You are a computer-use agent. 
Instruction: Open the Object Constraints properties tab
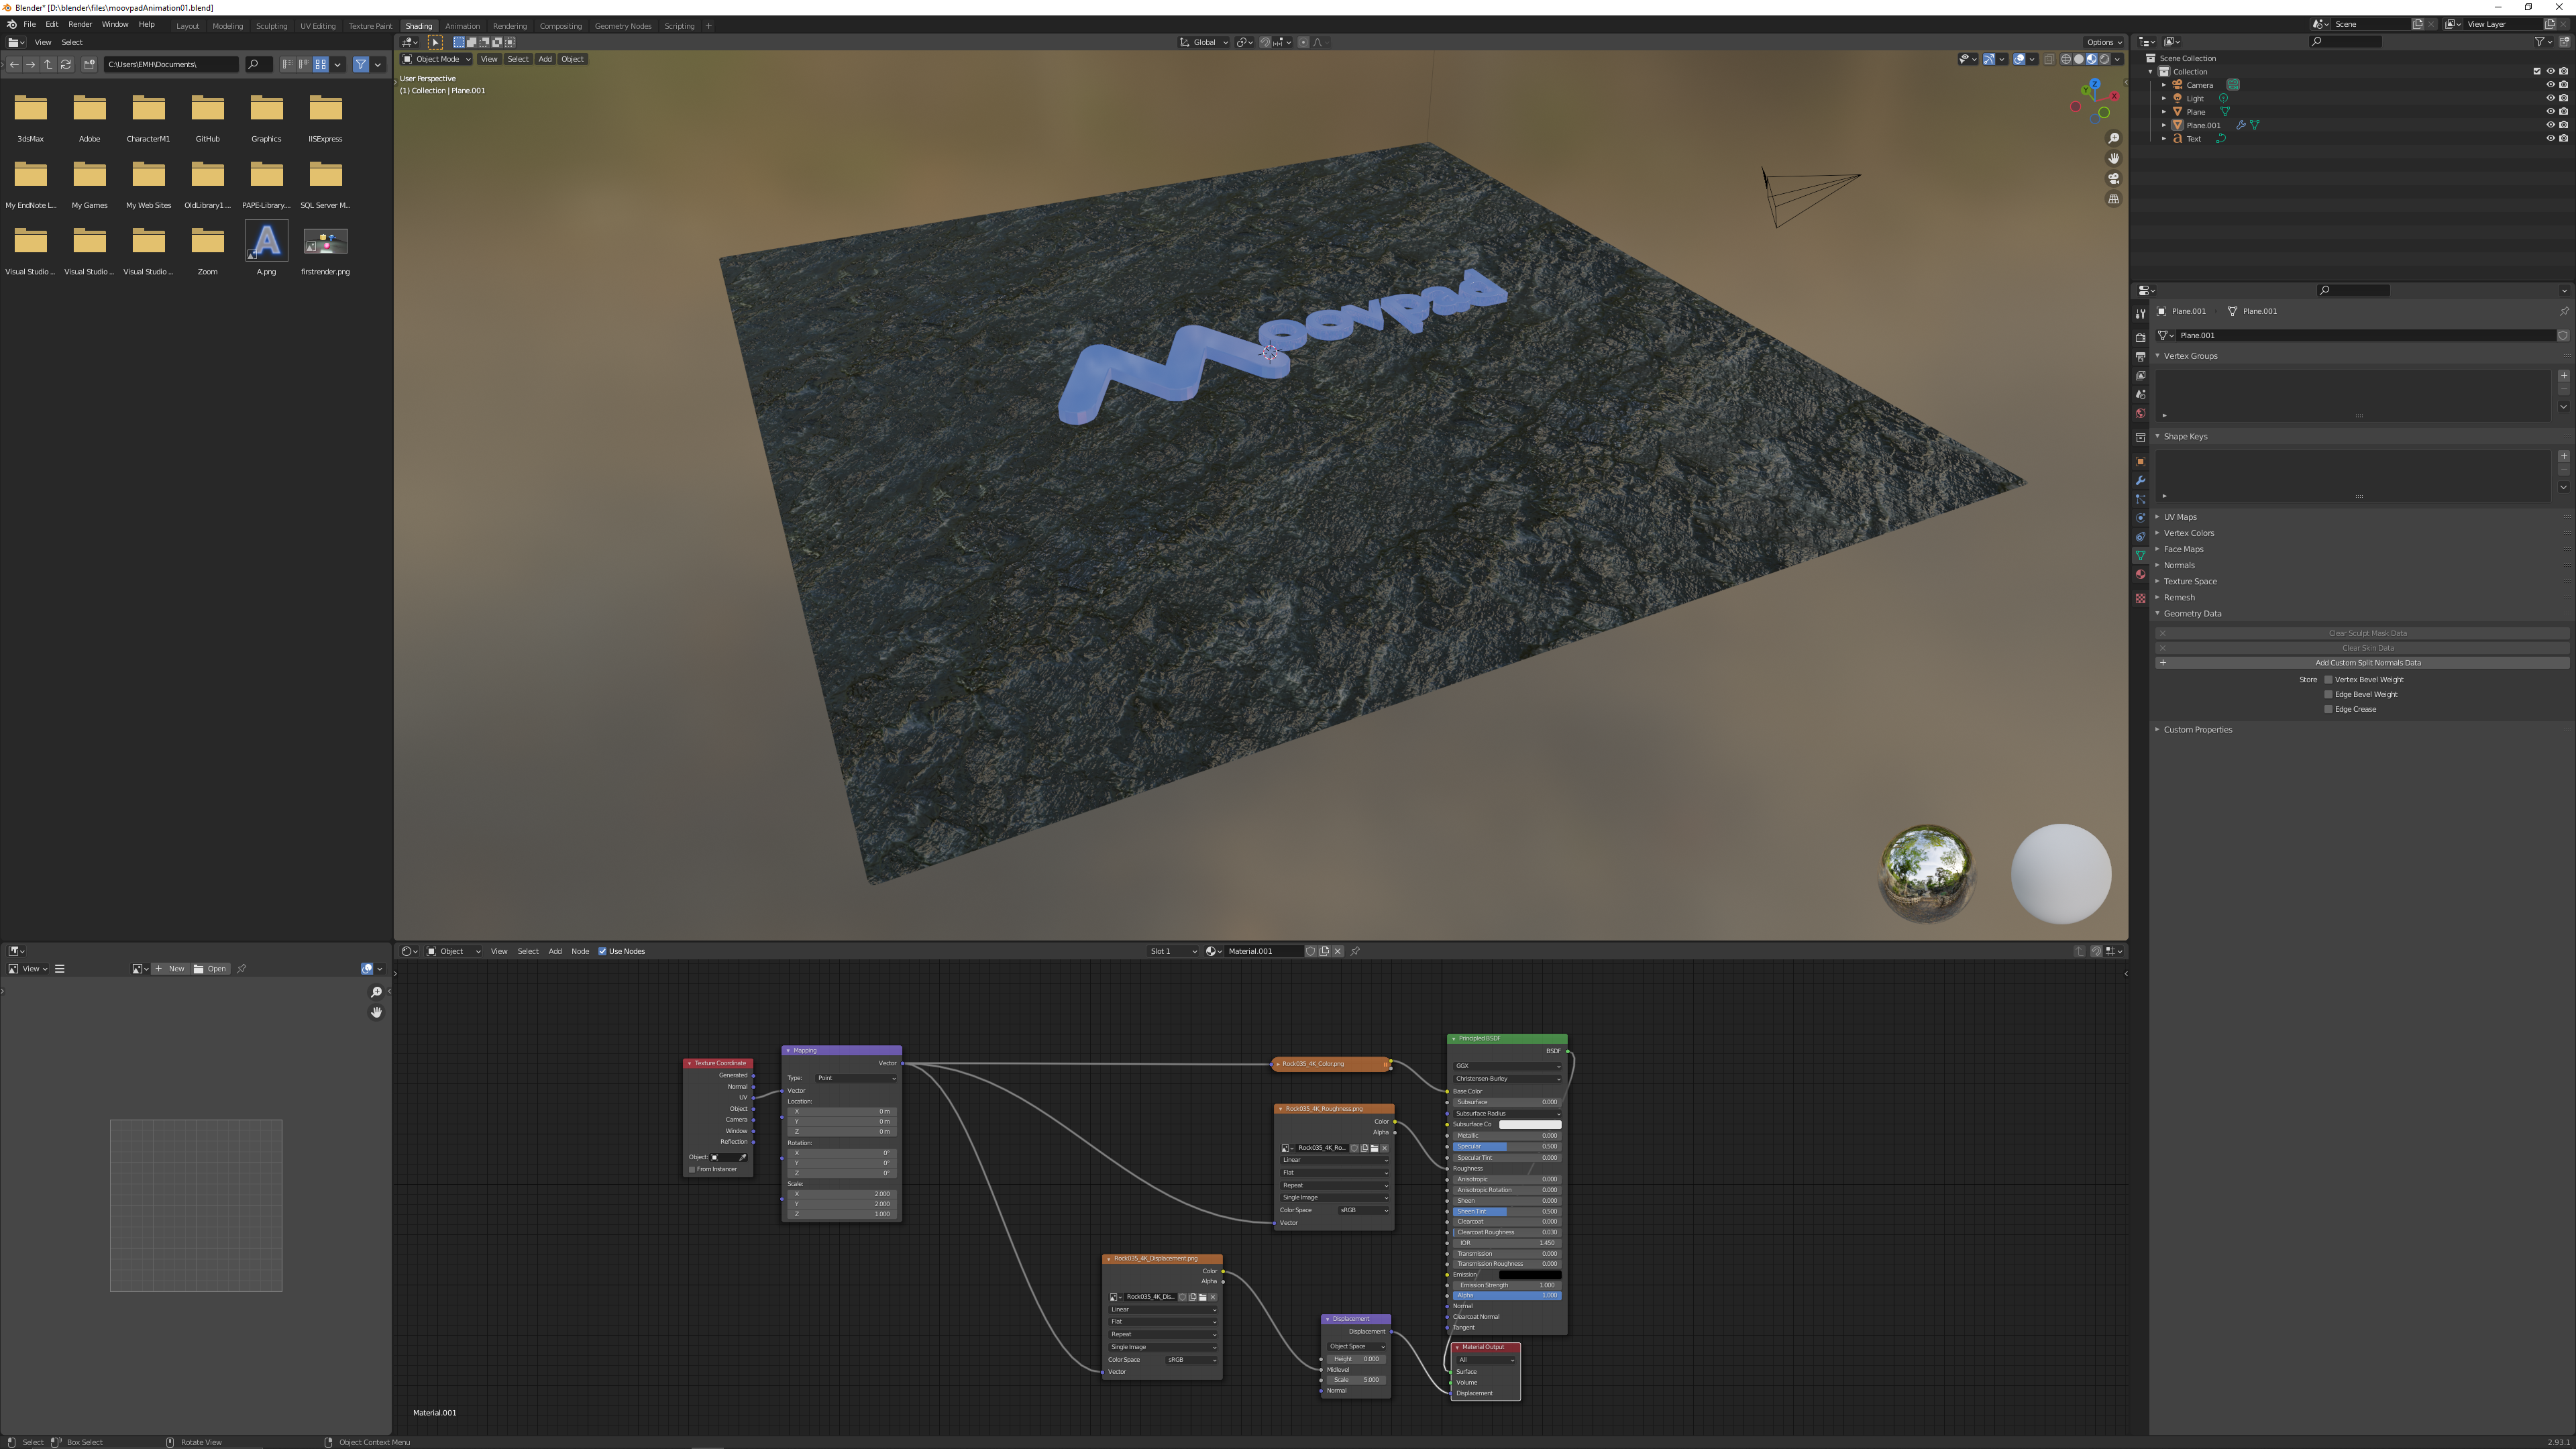[2140, 537]
